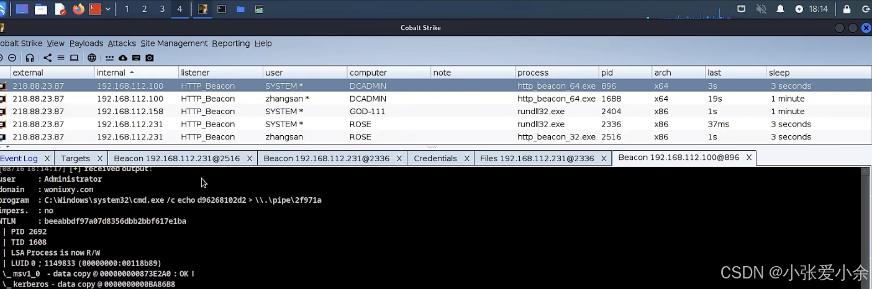Image resolution: width=872 pixels, height=289 pixels.
Task: Open notifications via the bell icon
Action: point(781,9)
